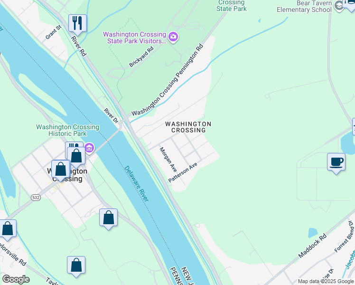Click the Map data ©2025 Google attribution

(x=326, y=282)
